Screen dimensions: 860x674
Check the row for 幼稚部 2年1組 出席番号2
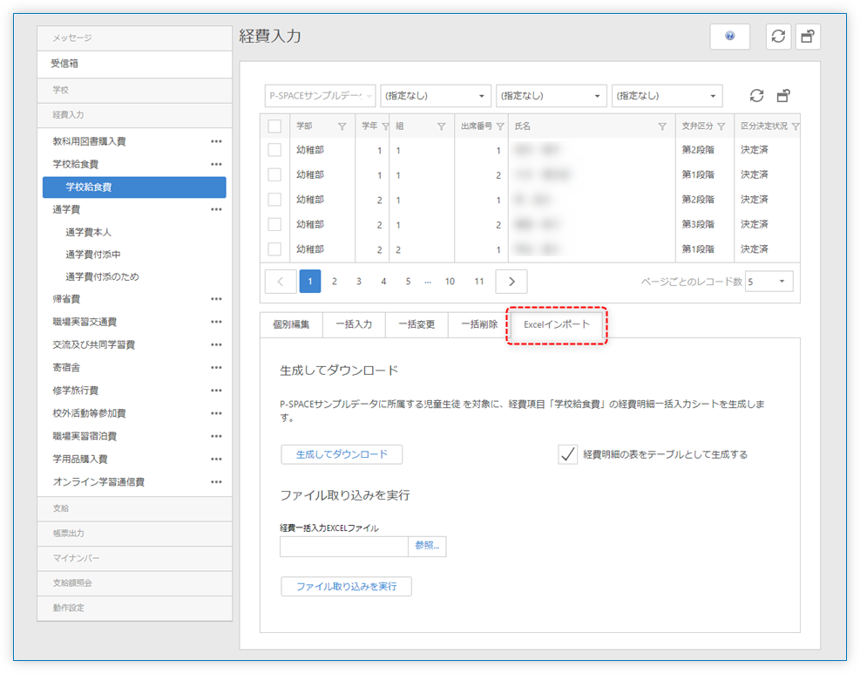274,224
